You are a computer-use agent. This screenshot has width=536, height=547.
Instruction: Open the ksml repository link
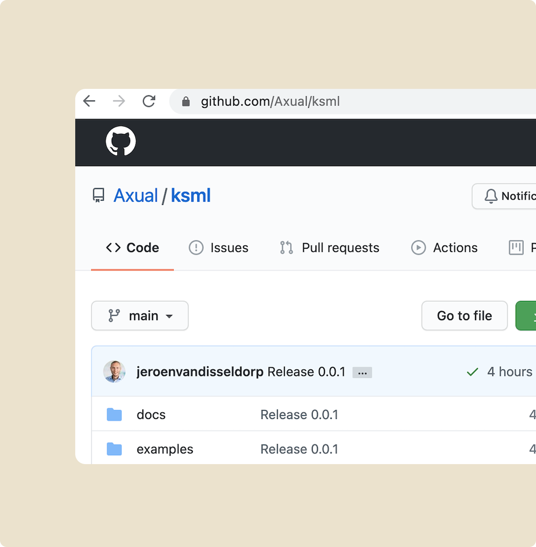[191, 196]
